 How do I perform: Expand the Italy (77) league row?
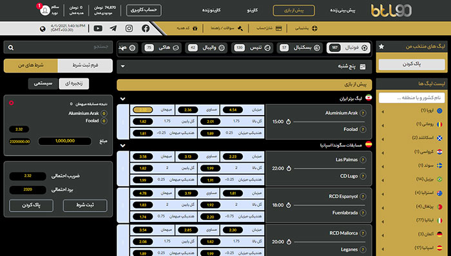[x=412, y=221]
